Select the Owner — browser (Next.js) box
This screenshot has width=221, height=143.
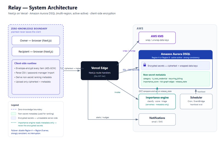[x=36, y=41]
